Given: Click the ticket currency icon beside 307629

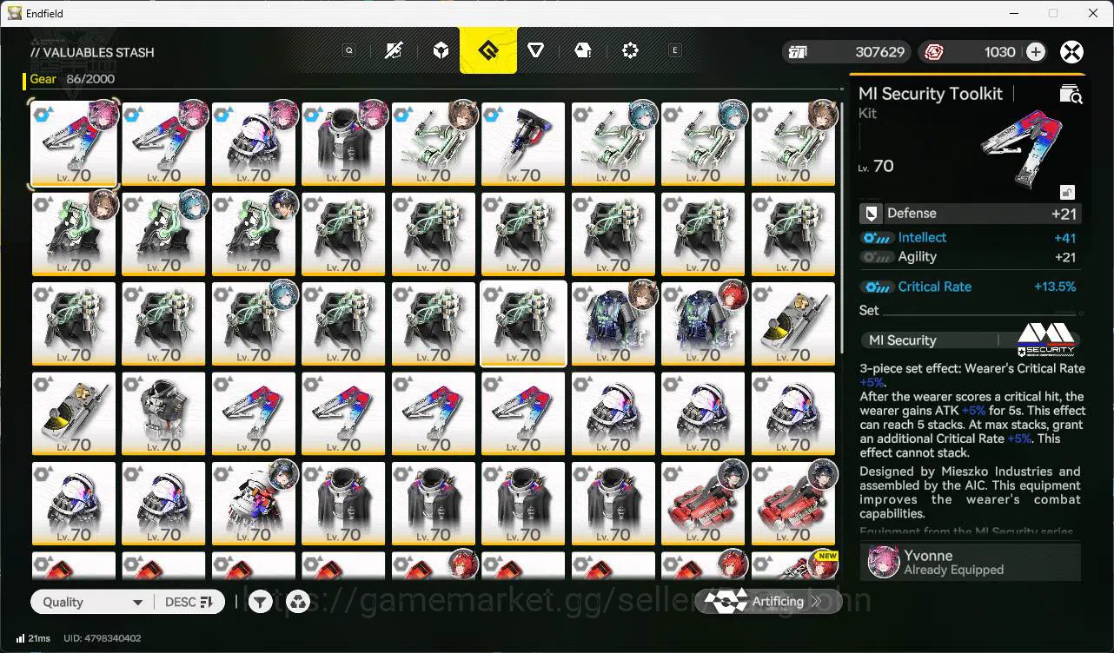Looking at the screenshot, I should 798,52.
